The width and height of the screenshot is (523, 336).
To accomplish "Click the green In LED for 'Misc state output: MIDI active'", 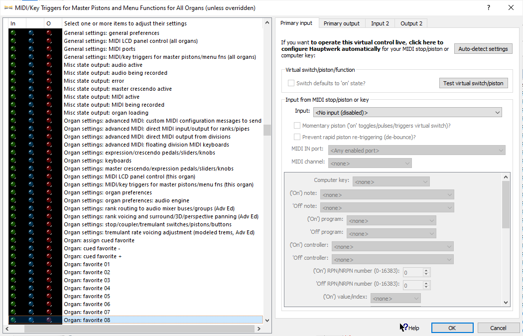I will tap(13, 97).
